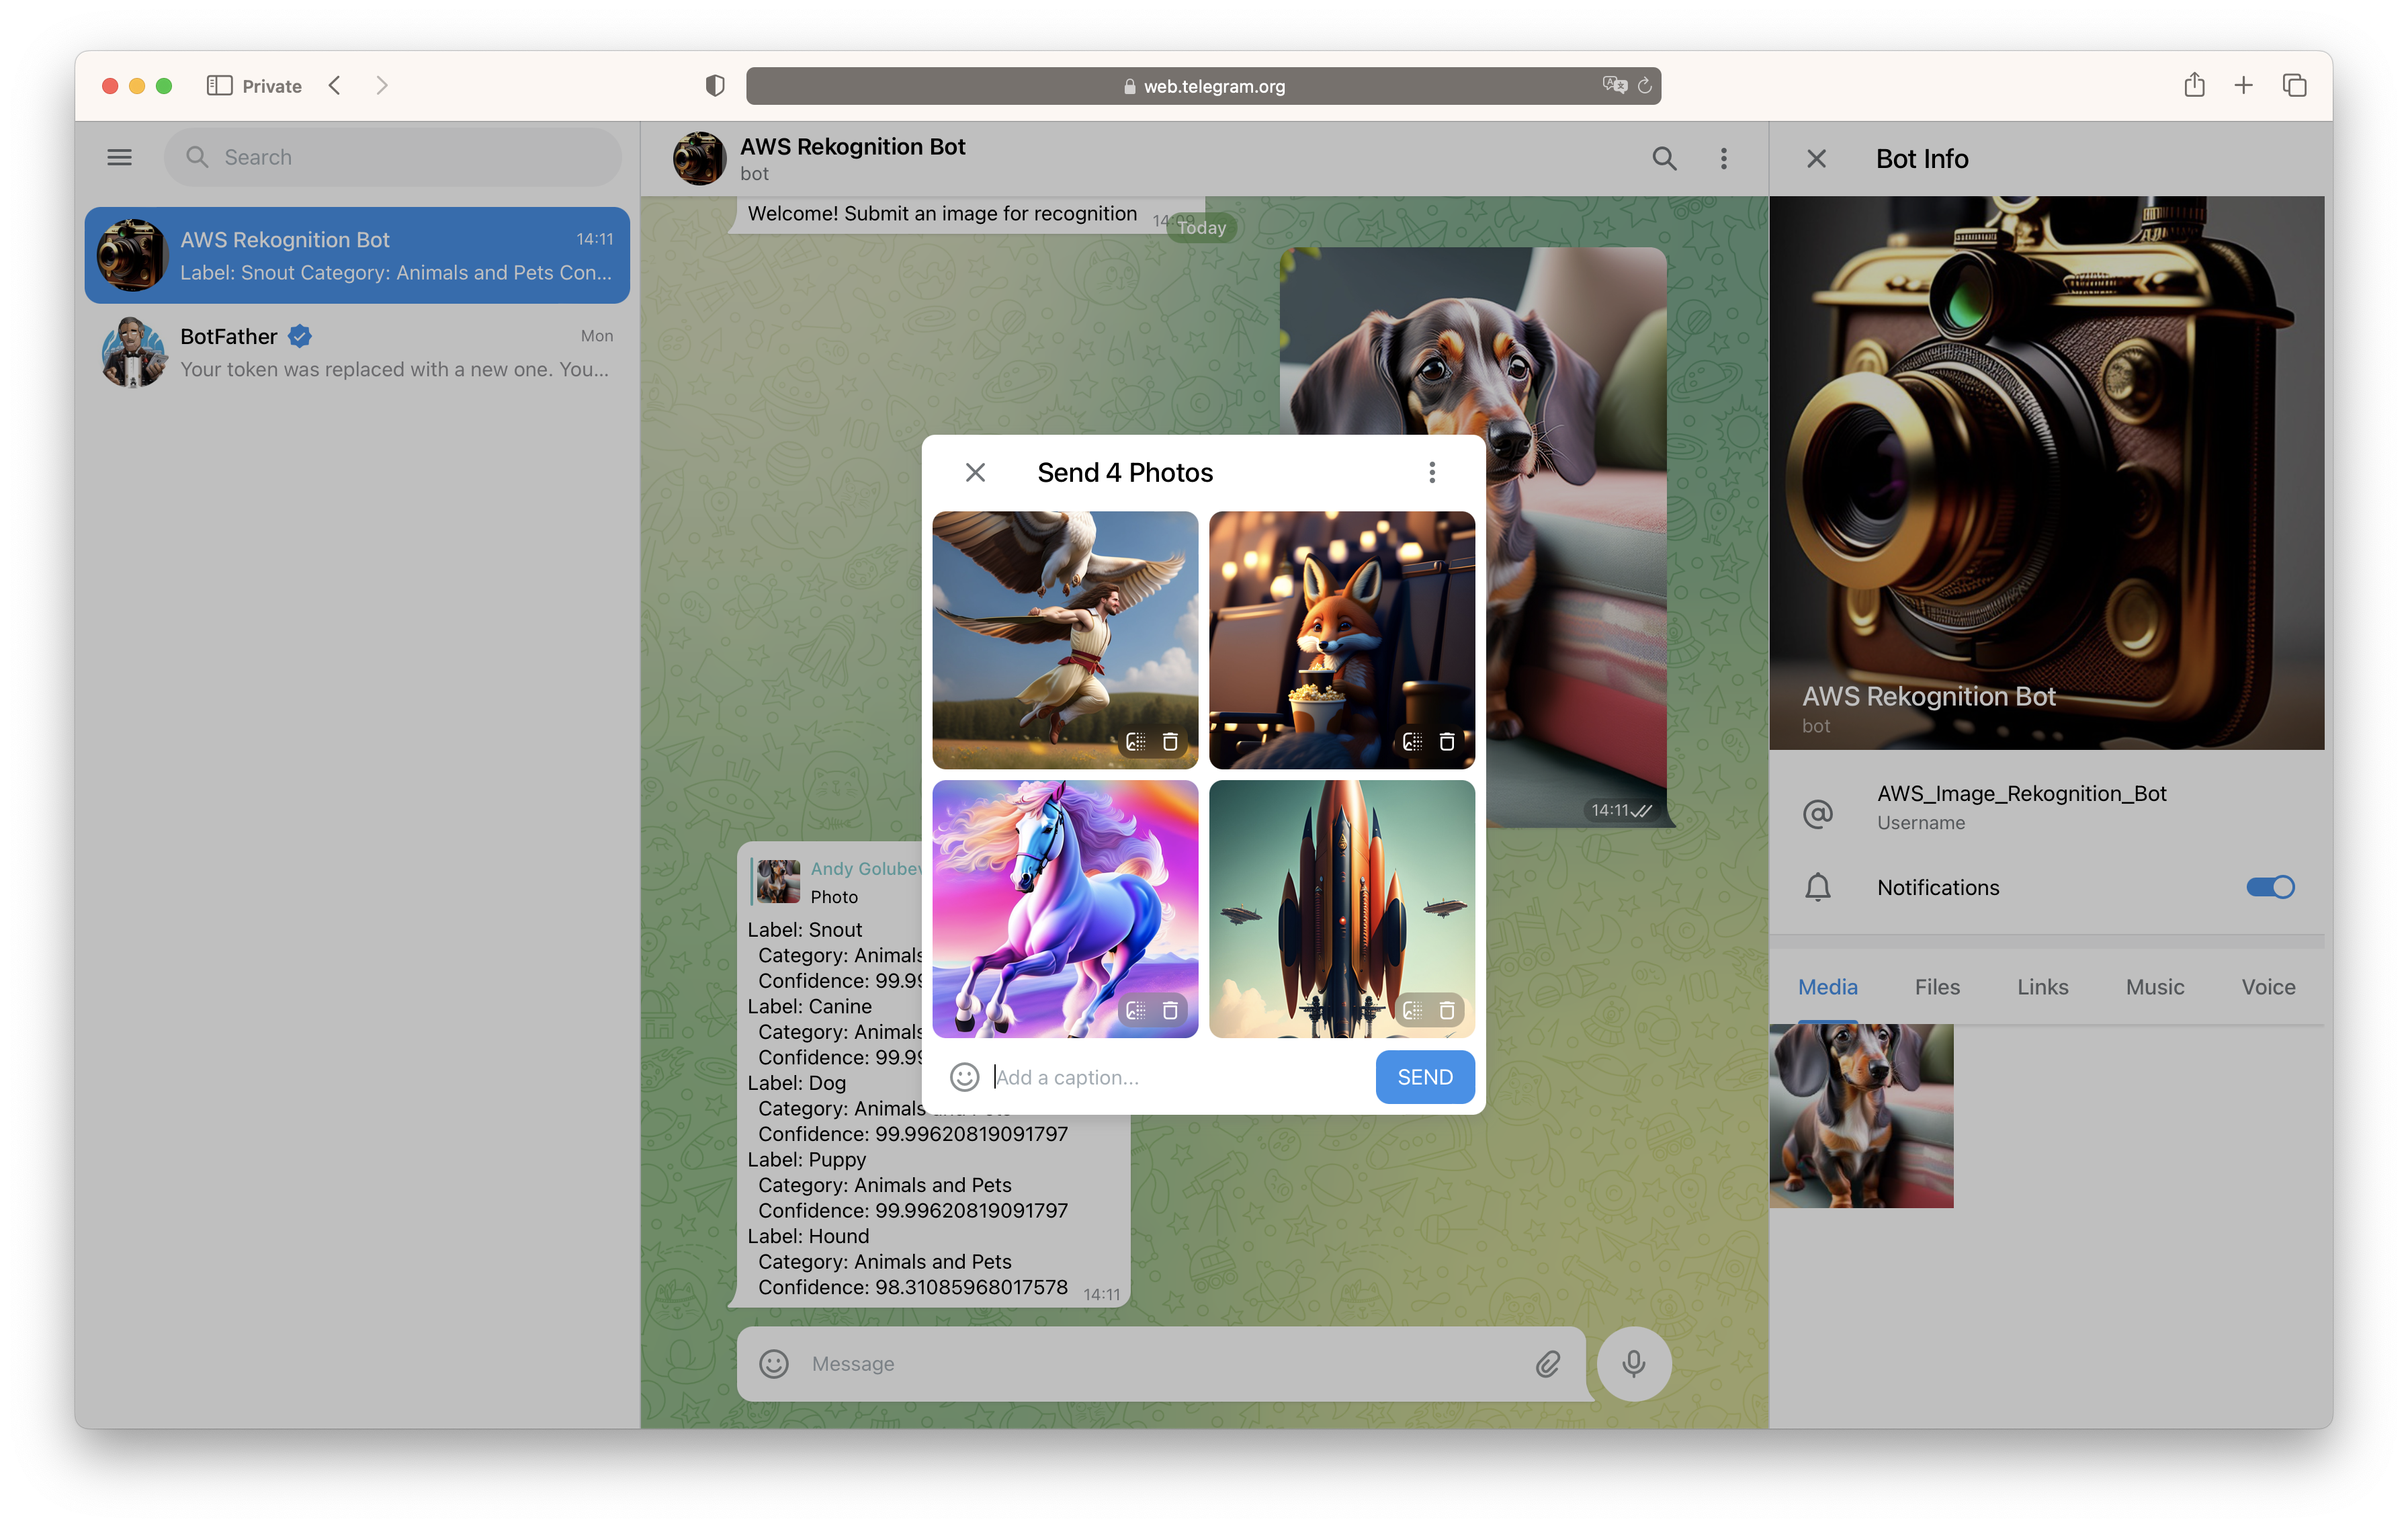Apply spoiler to the horse photo
The image size is (2408, 1528).
click(1136, 1011)
